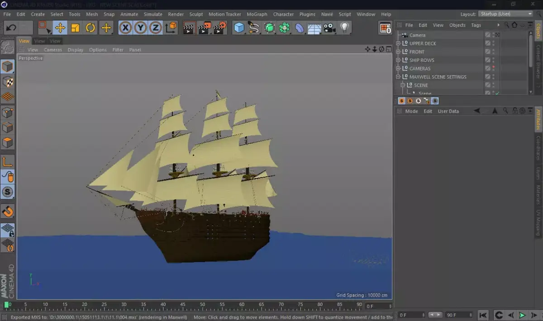Viewport: 543px width, 321px height.
Task: Toggle Enable Snap magnet icon
Action: (7, 211)
